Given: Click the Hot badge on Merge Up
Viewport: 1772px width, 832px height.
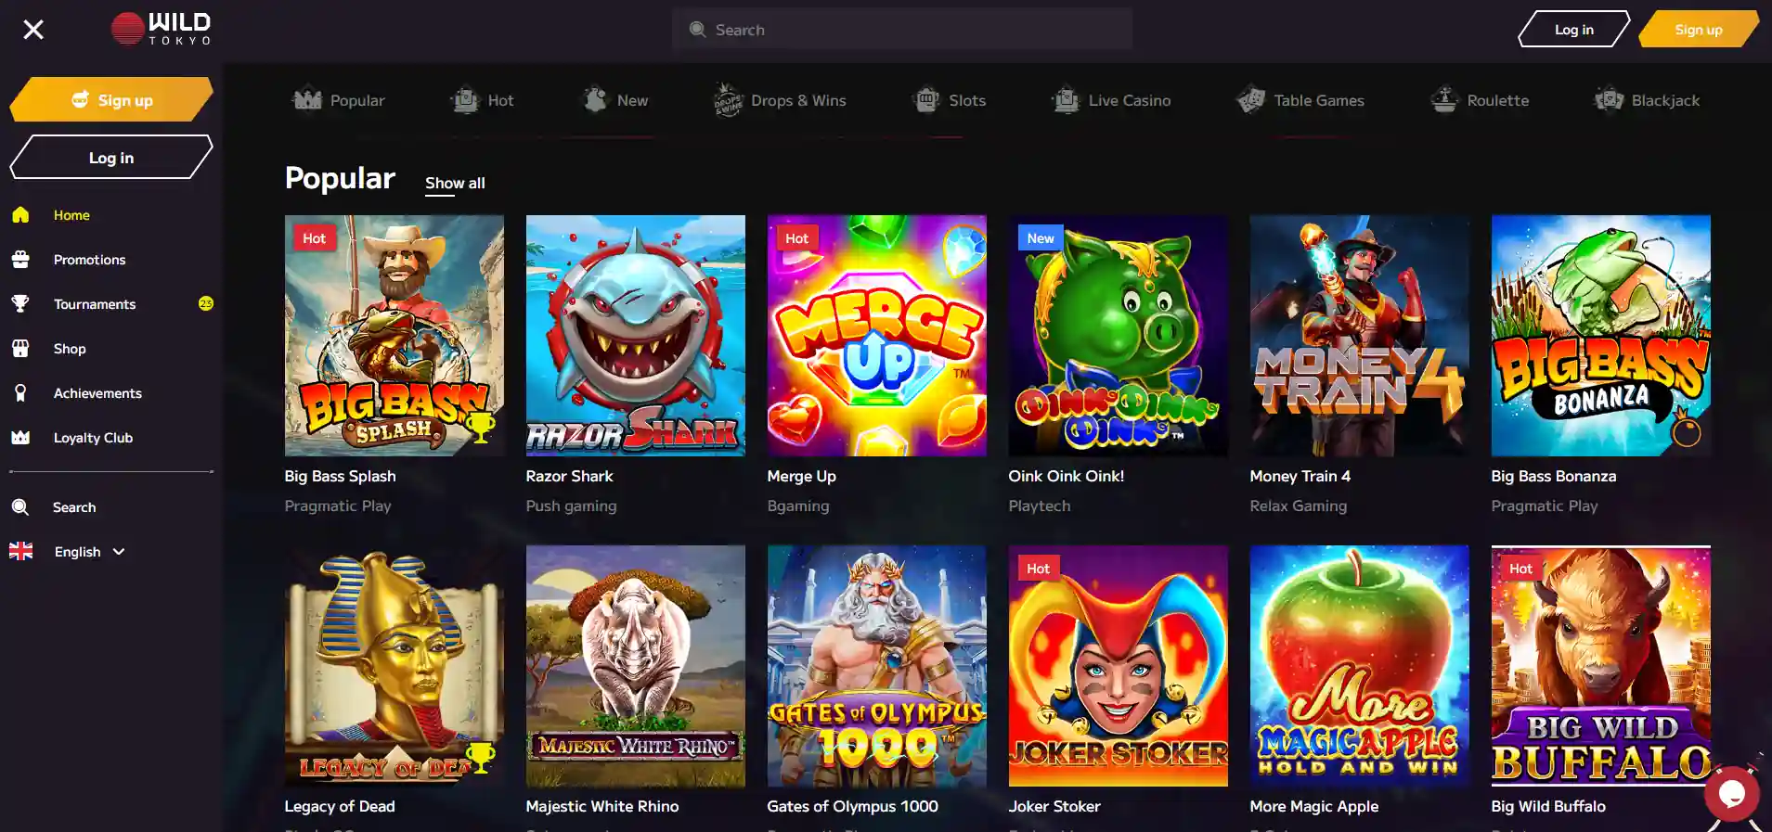Looking at the screenshot, I should point(796,238).
